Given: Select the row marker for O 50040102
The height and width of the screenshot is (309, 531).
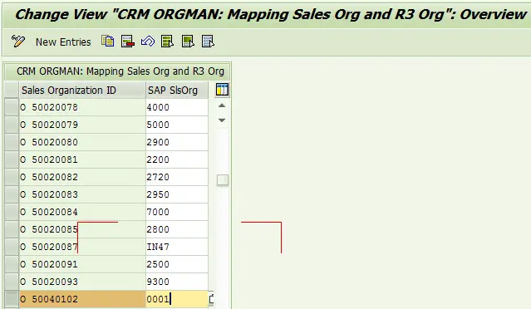Looking at the screenshot, I should [x=12, y=299].
